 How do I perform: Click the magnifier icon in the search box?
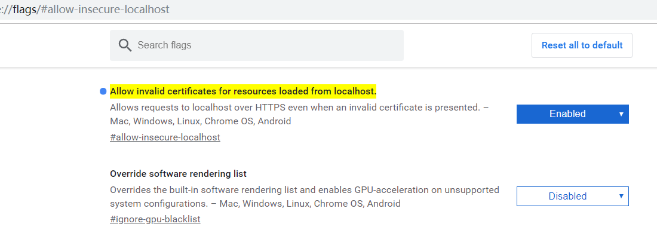point(125,45)
